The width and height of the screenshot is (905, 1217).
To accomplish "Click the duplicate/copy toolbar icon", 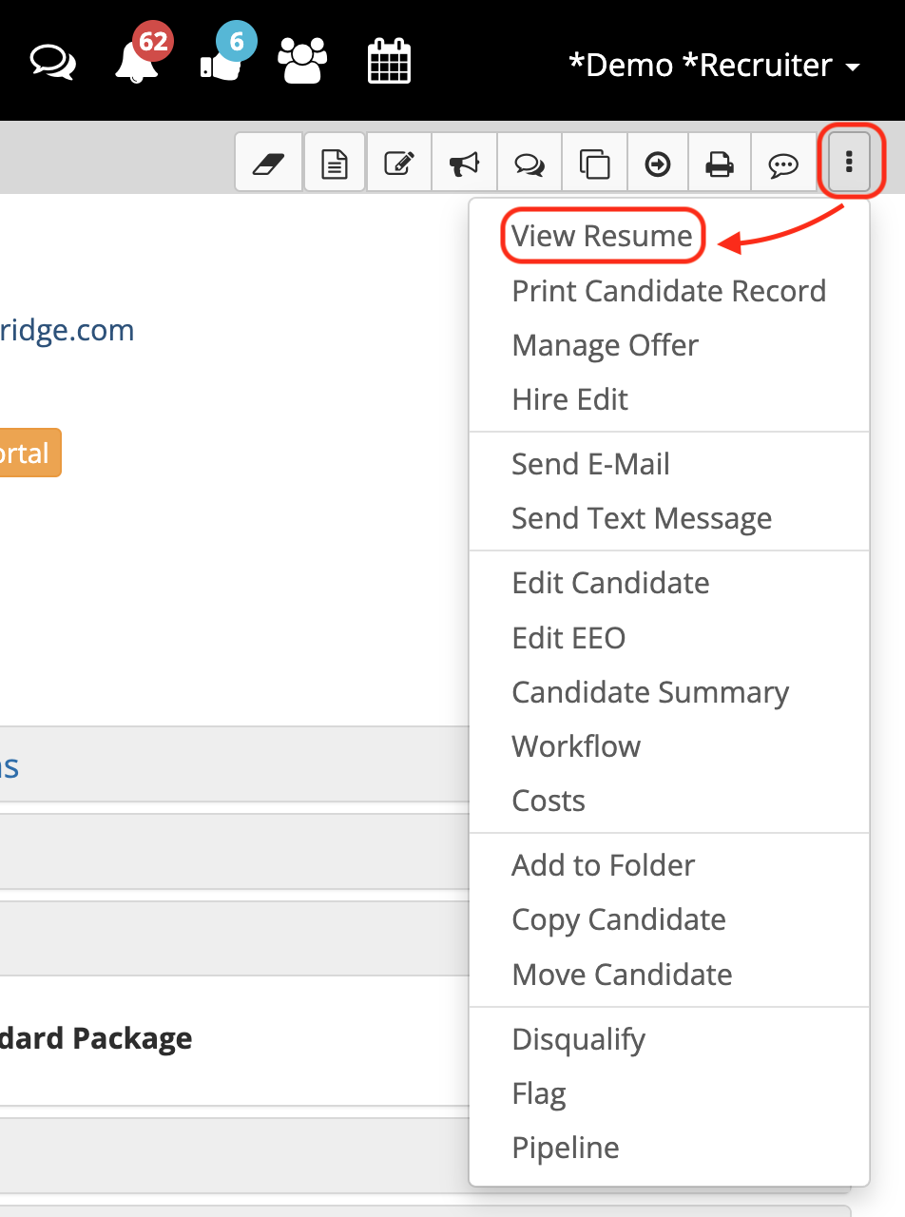I will 593,163.
